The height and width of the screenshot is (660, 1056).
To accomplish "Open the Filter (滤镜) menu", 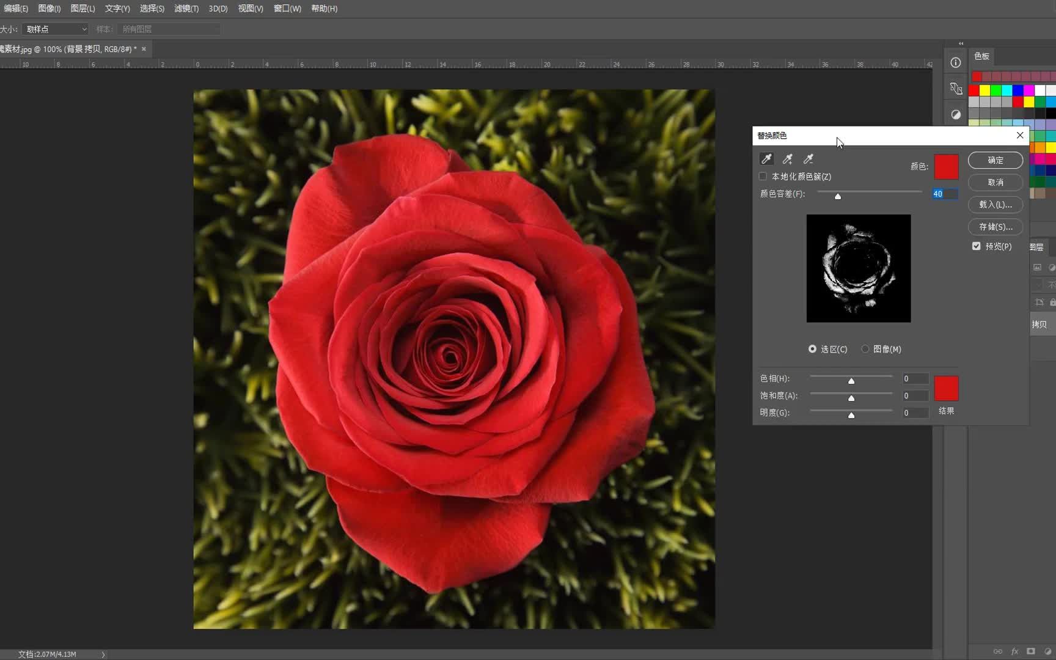I will pos(186,9).
